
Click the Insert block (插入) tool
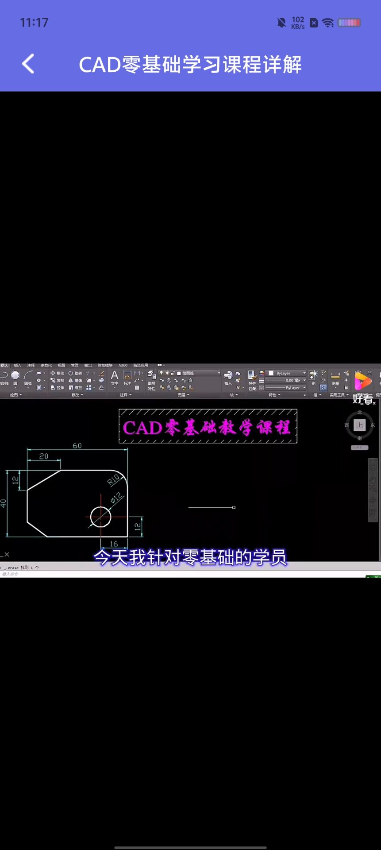click(x=228, y=378)
